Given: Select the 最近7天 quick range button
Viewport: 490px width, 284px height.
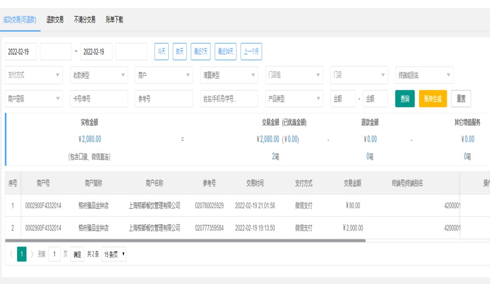Looking at the screenshot, I should tap(201, 52).
